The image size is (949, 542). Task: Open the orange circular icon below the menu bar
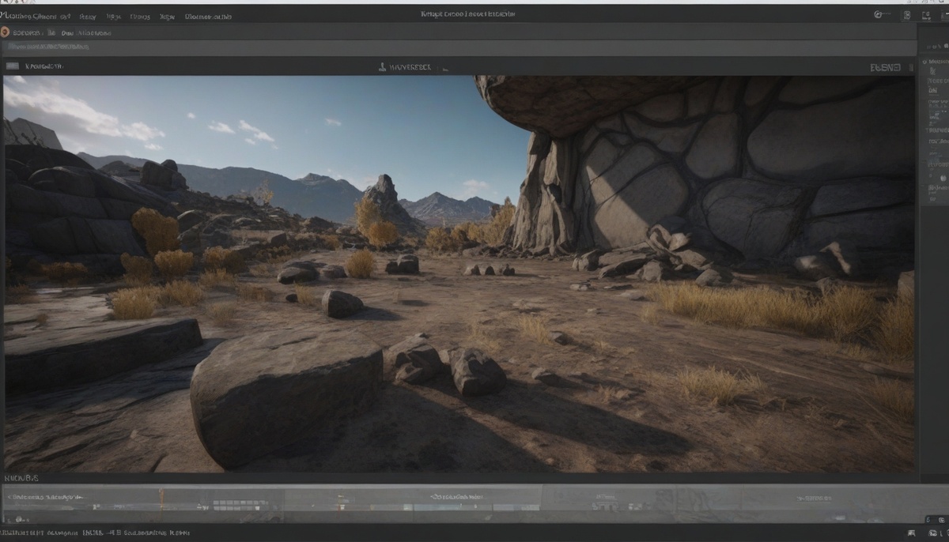(x=5, y=32)
